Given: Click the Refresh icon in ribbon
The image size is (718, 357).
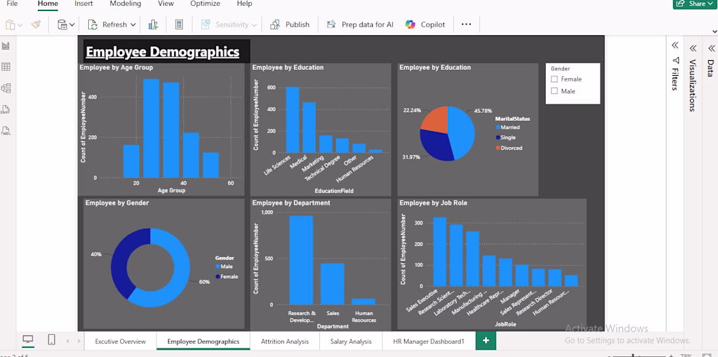Looking at the screenshot, I should (93, 25).
